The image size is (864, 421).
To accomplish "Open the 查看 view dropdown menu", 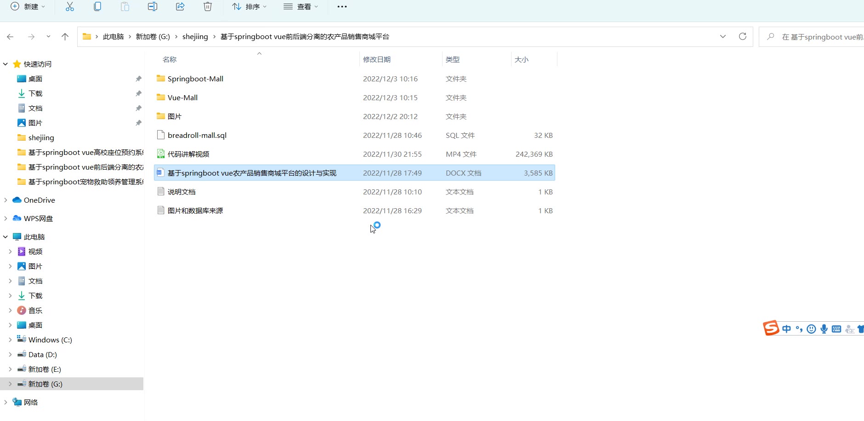I will [x=301, y=6].
